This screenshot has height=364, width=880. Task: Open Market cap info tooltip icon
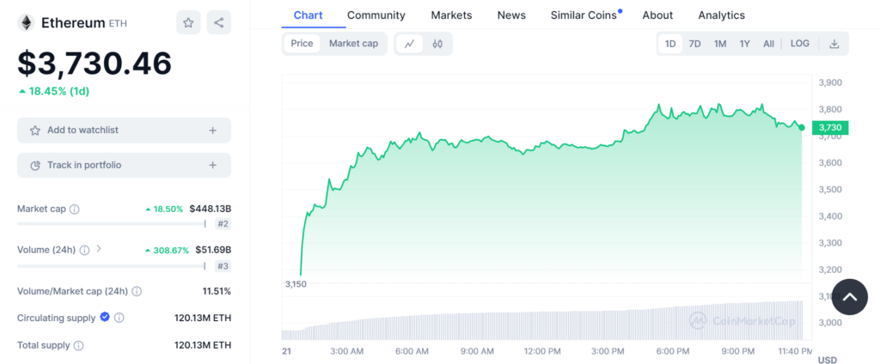[74, 209]
